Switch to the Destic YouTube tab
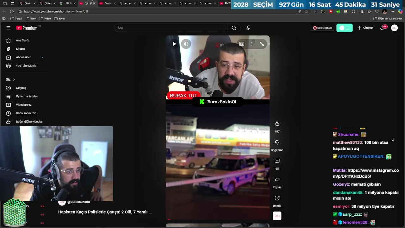The width and height of the screenshot is (405, 228). 107,3
